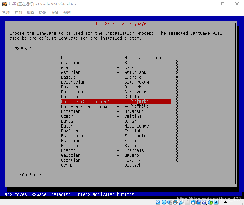The image size is (244, 205).
Task: Select the Arabic language row
Action: click(116, 67)
